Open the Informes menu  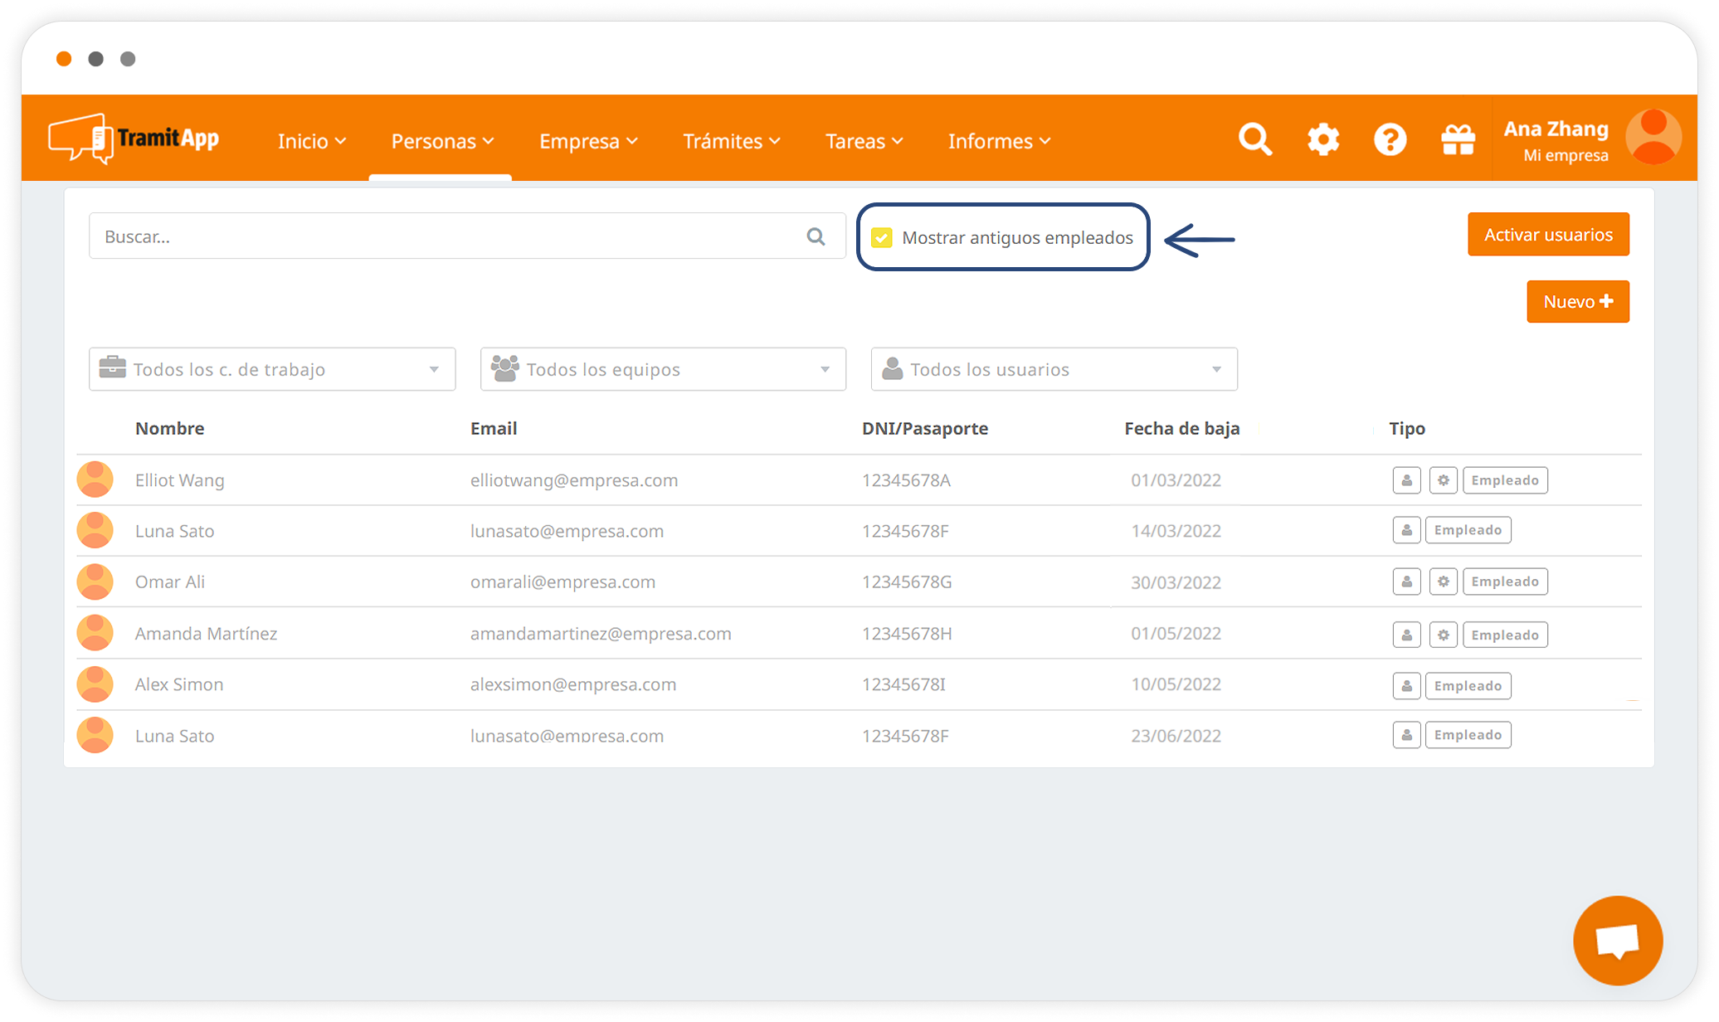999,141
